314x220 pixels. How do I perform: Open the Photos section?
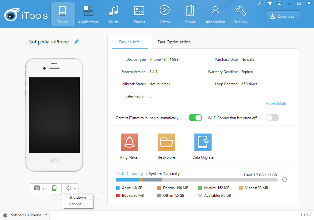(139, 14)
